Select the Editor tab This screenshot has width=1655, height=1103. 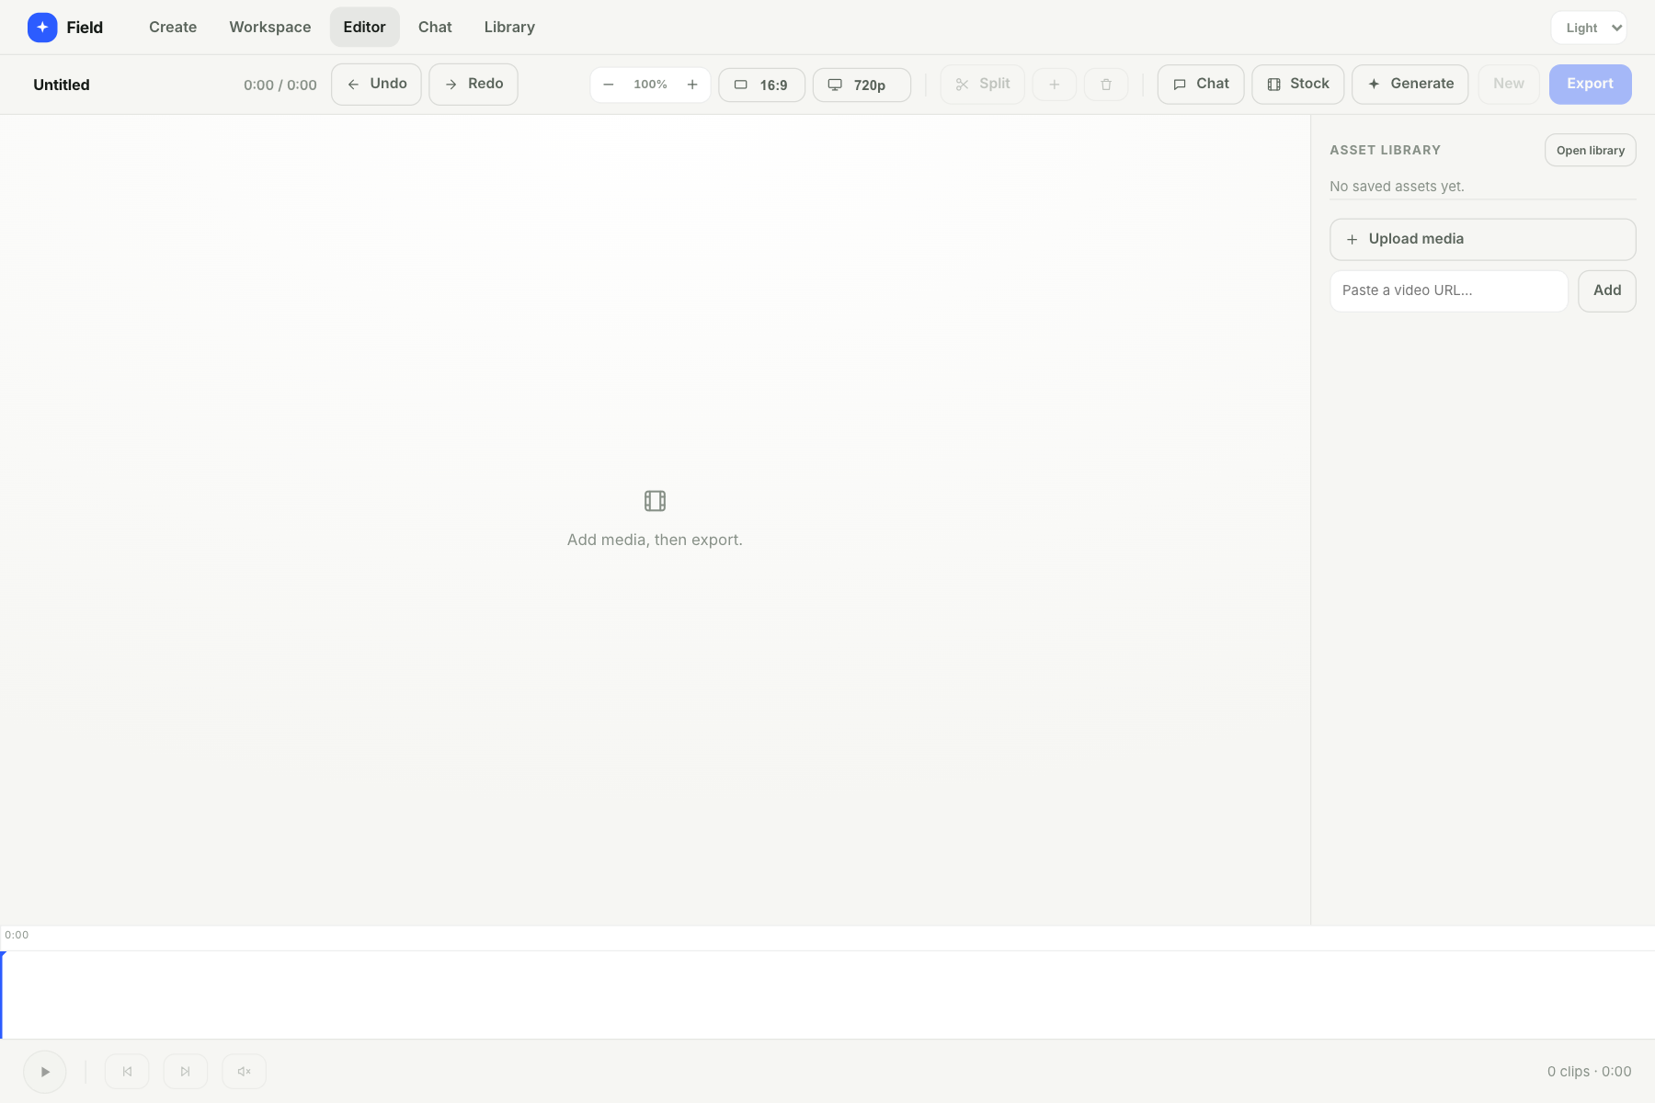(364, 28)
